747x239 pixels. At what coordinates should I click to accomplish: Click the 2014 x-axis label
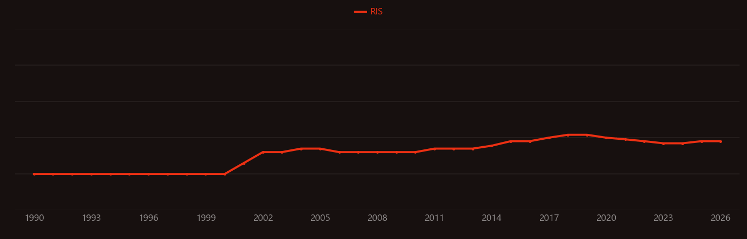click(491, 218)
